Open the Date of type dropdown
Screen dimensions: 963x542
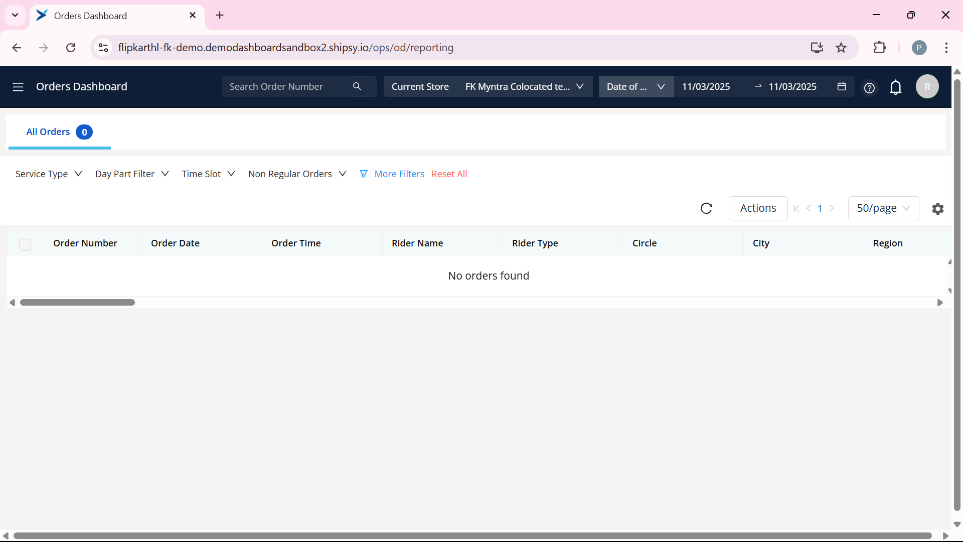[x=636, y=86]
